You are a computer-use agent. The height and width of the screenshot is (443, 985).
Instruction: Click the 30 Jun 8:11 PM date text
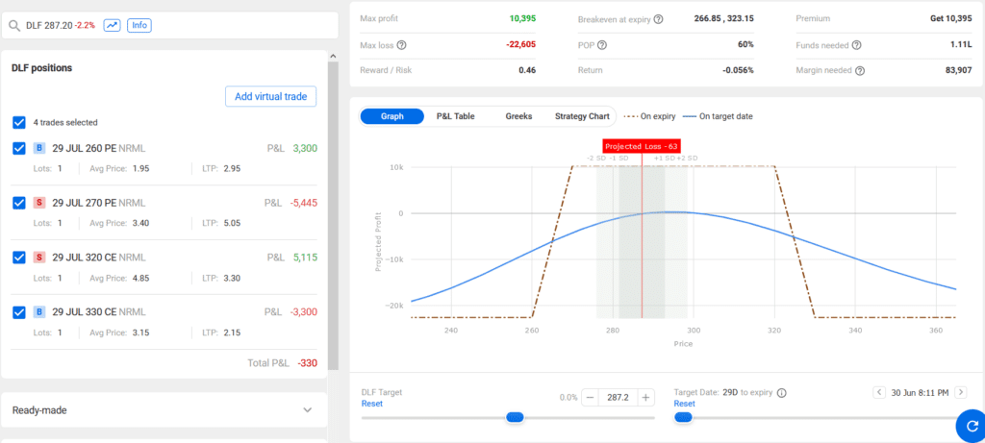coord(921,393)
